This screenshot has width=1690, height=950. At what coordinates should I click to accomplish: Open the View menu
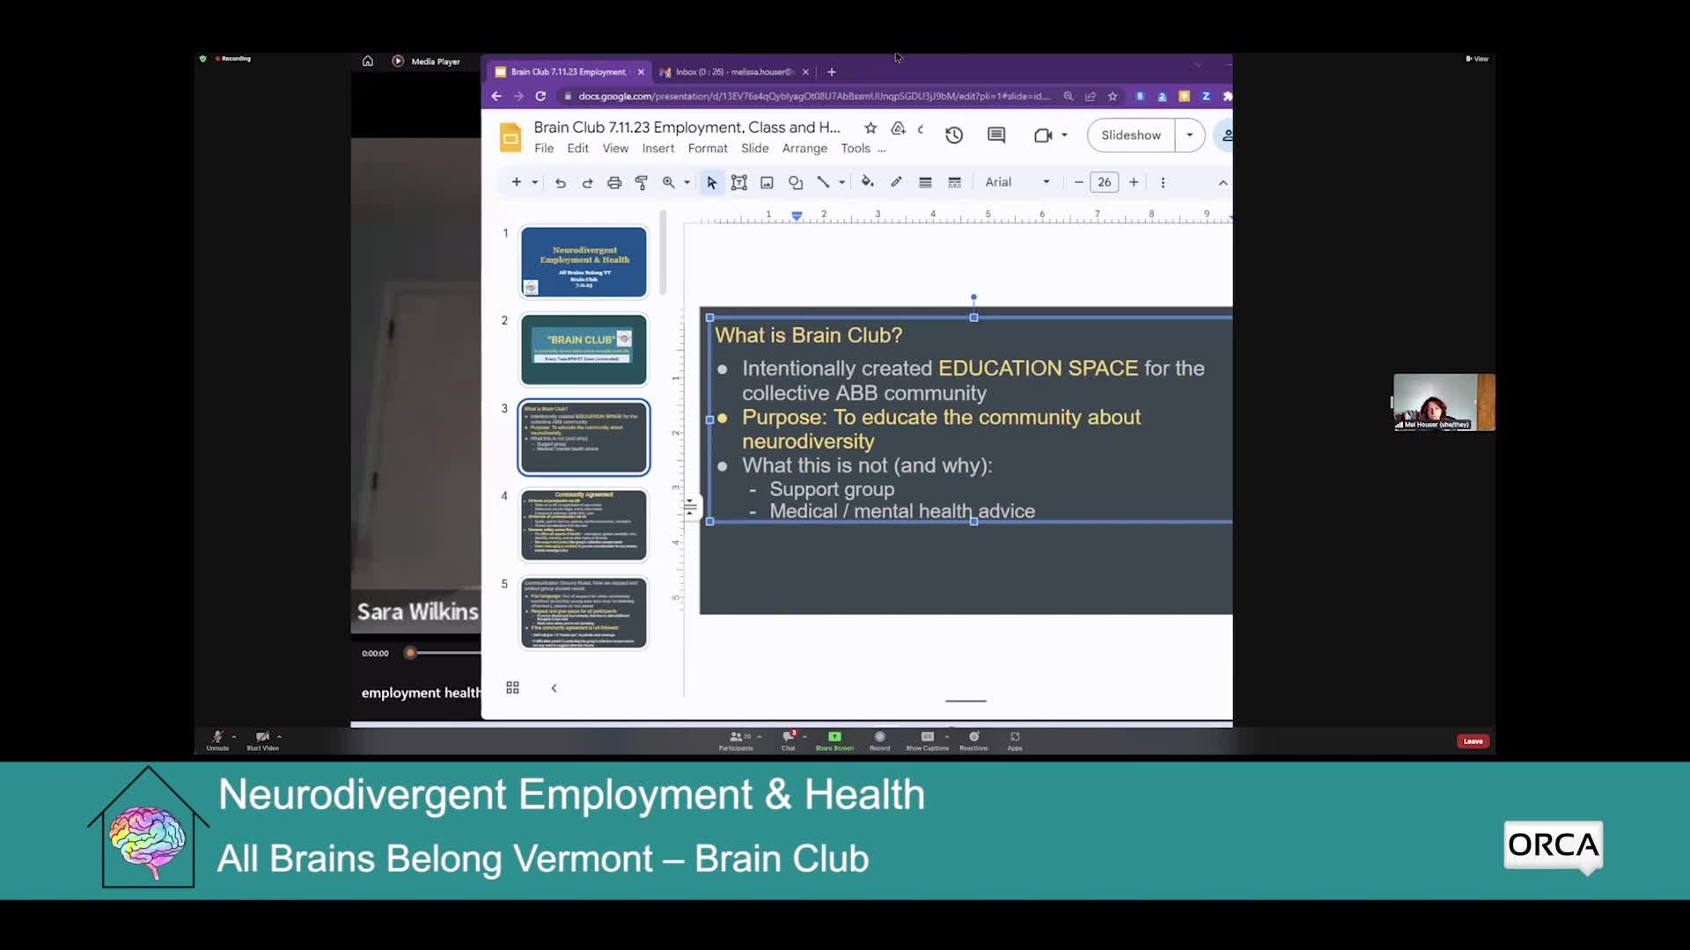point(615,149)
